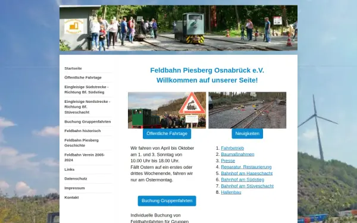Click the heading Willkommen auf unserer Seite!
This screenshot has height=223, width=357.
click(x=207, y=80)
